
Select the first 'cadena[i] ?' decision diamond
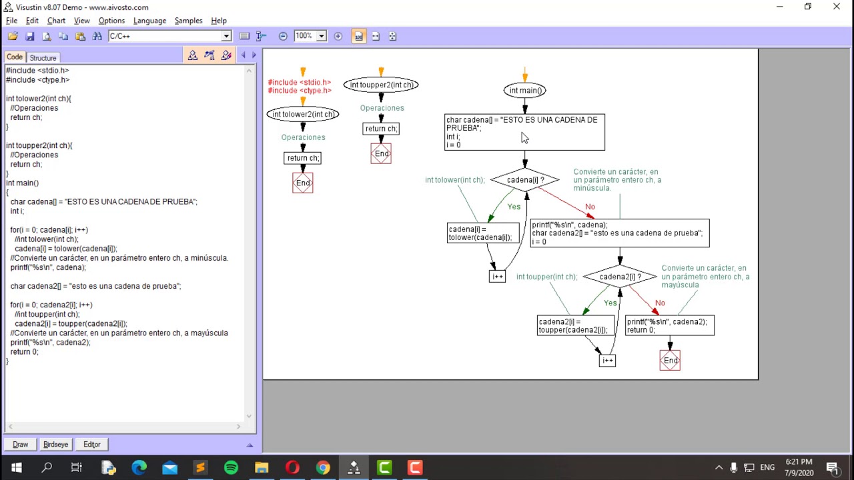[525, 180]
